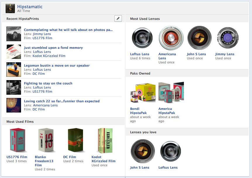Click the Loftus Lens image under Lenses you love
252x178 pixels.
click(x=170, y=151)
